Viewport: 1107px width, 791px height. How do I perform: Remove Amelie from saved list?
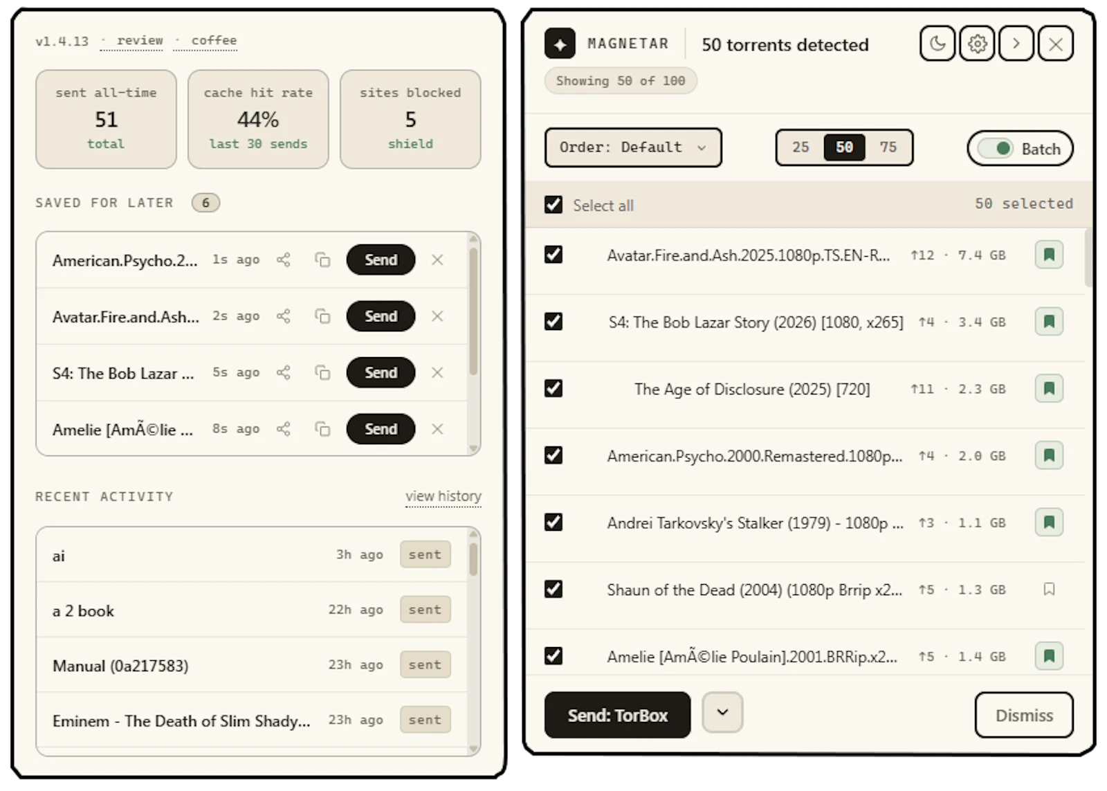pyautogui.click(x=437, y=429)
